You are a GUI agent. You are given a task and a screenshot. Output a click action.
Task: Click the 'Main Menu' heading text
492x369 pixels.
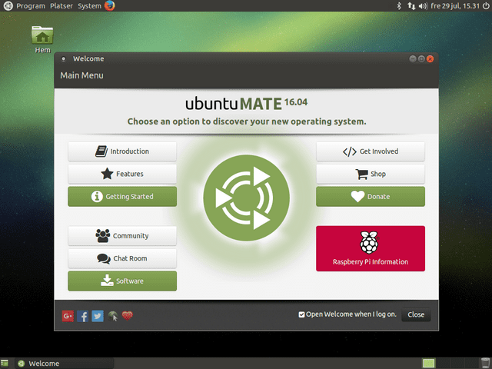point(81,75)
